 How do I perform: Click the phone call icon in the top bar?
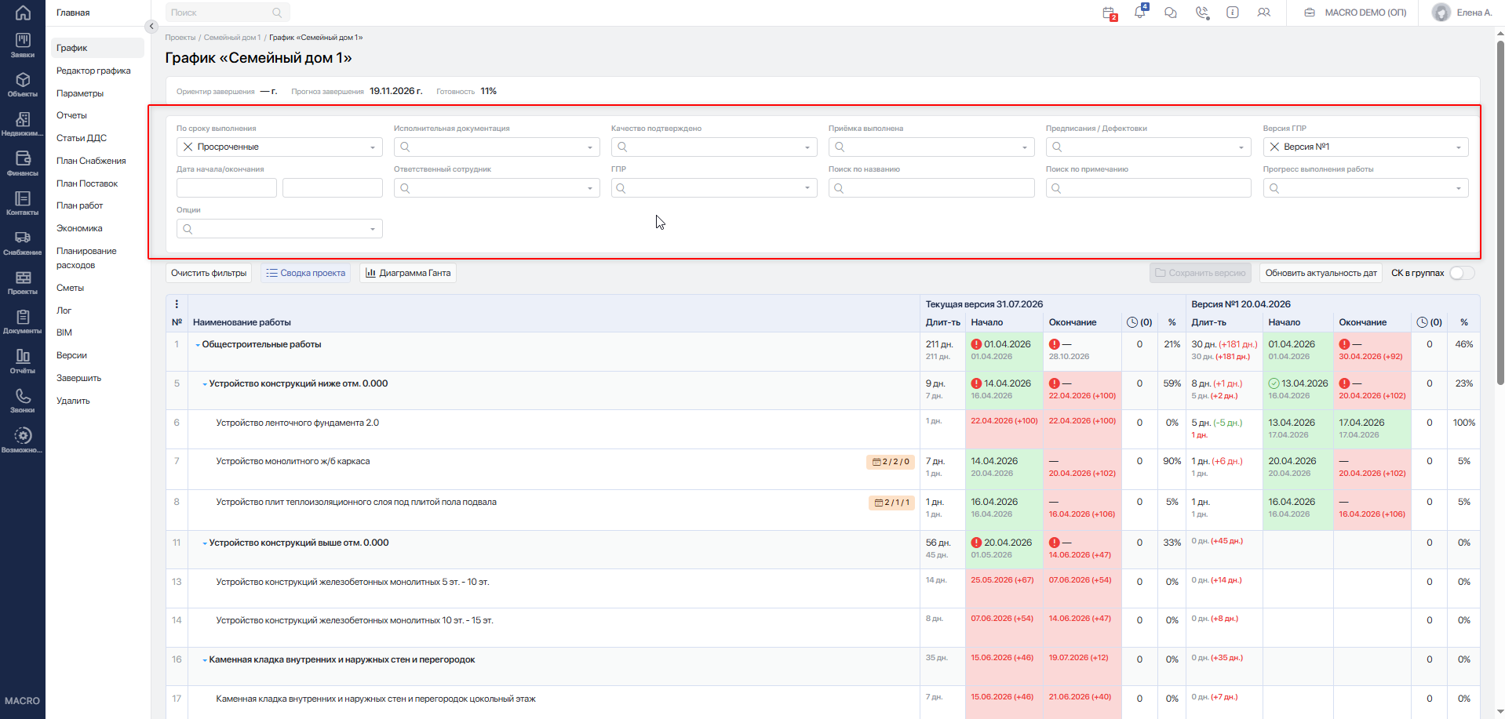[x=1202, y=13]
